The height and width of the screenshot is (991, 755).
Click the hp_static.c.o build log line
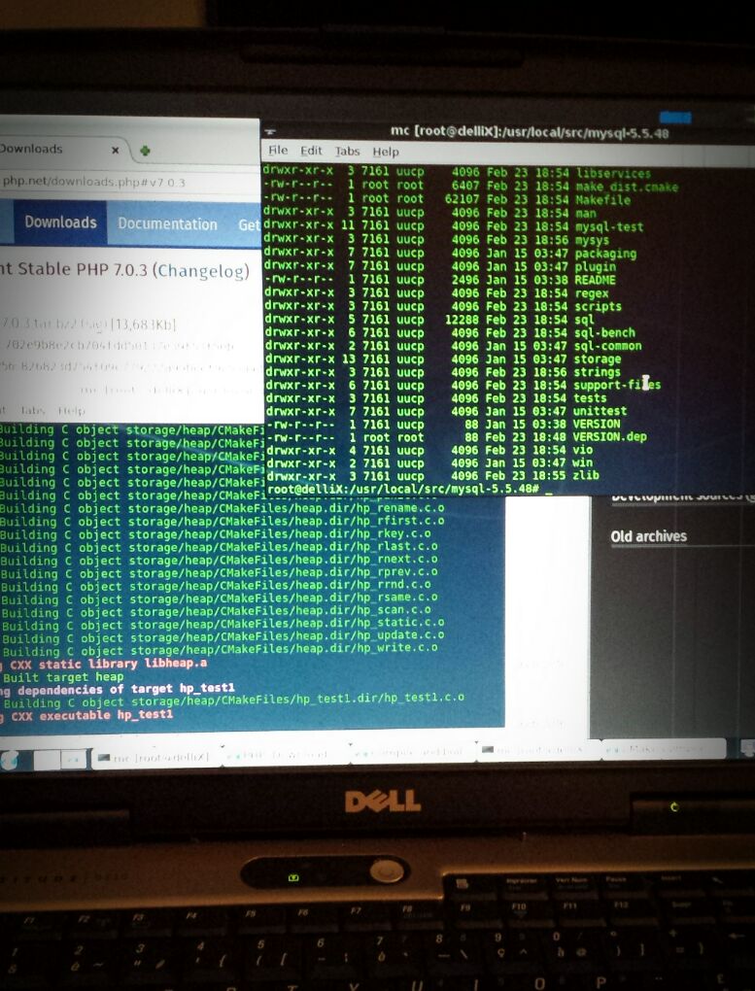point(222,623)
